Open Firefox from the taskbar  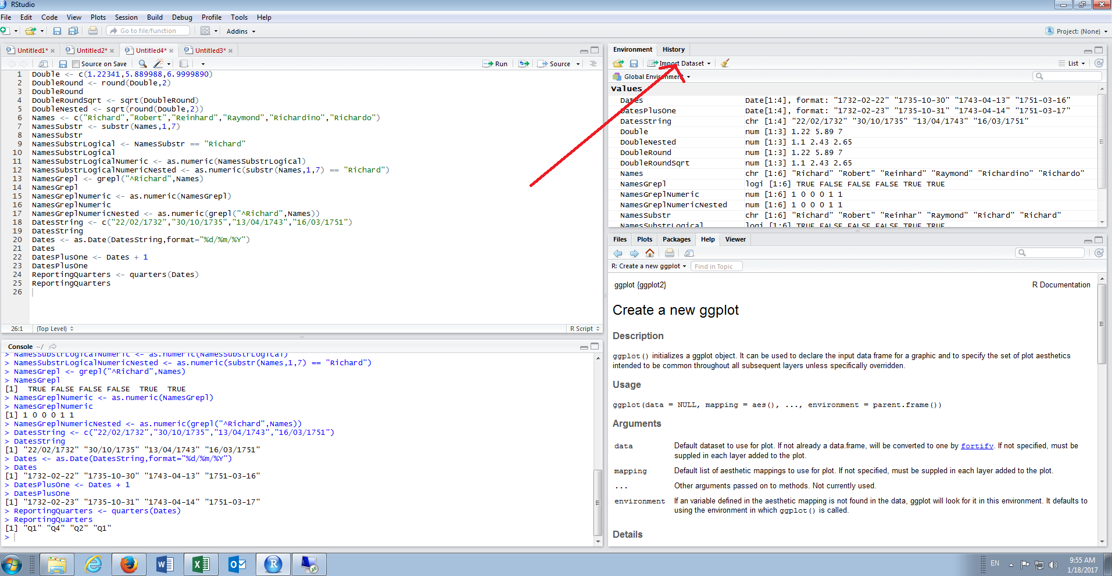(128, 564)
